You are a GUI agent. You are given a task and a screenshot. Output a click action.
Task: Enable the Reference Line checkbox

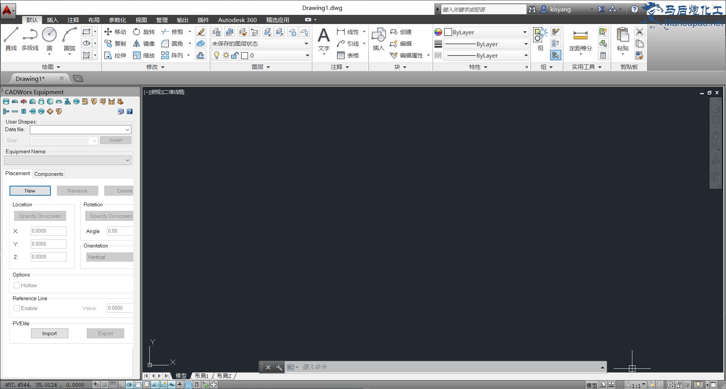17,308
